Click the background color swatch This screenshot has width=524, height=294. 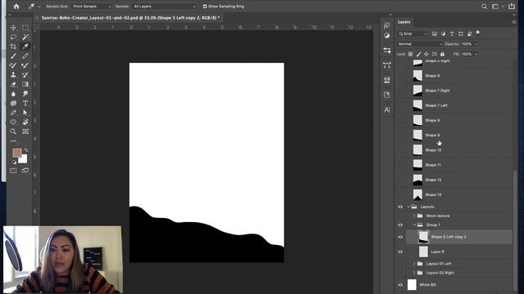click(x=24, y=159)
